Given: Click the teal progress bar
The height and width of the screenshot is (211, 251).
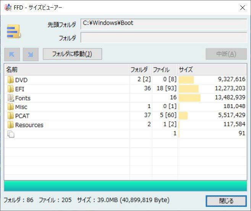Looking at the screenshot, I should (x=125, y=186).
